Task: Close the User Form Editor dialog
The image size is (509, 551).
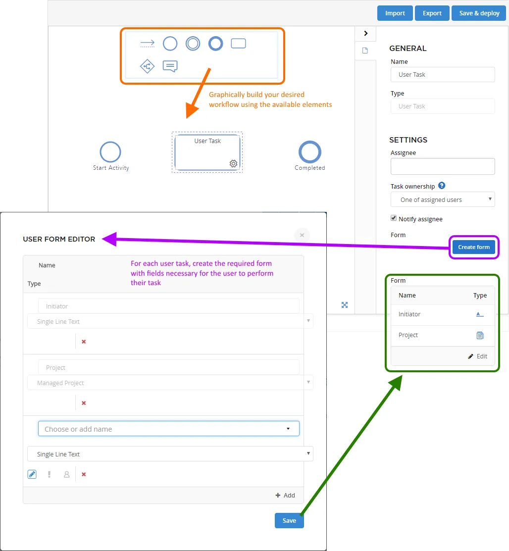Action: [x=302, y=235]
